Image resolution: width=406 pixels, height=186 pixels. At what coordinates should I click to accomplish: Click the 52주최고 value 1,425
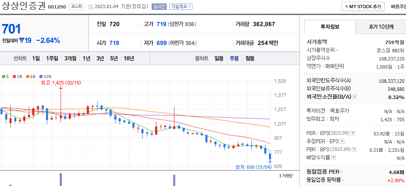coord(386,119)
